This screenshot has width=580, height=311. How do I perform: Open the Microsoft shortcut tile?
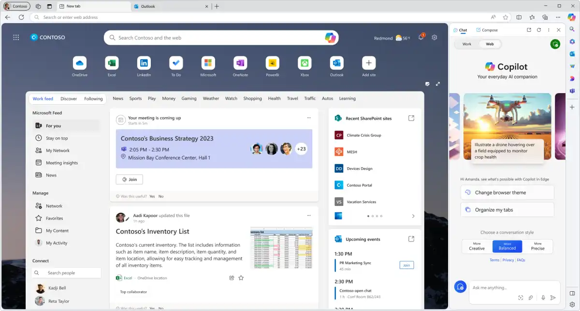tap(208, 63)
